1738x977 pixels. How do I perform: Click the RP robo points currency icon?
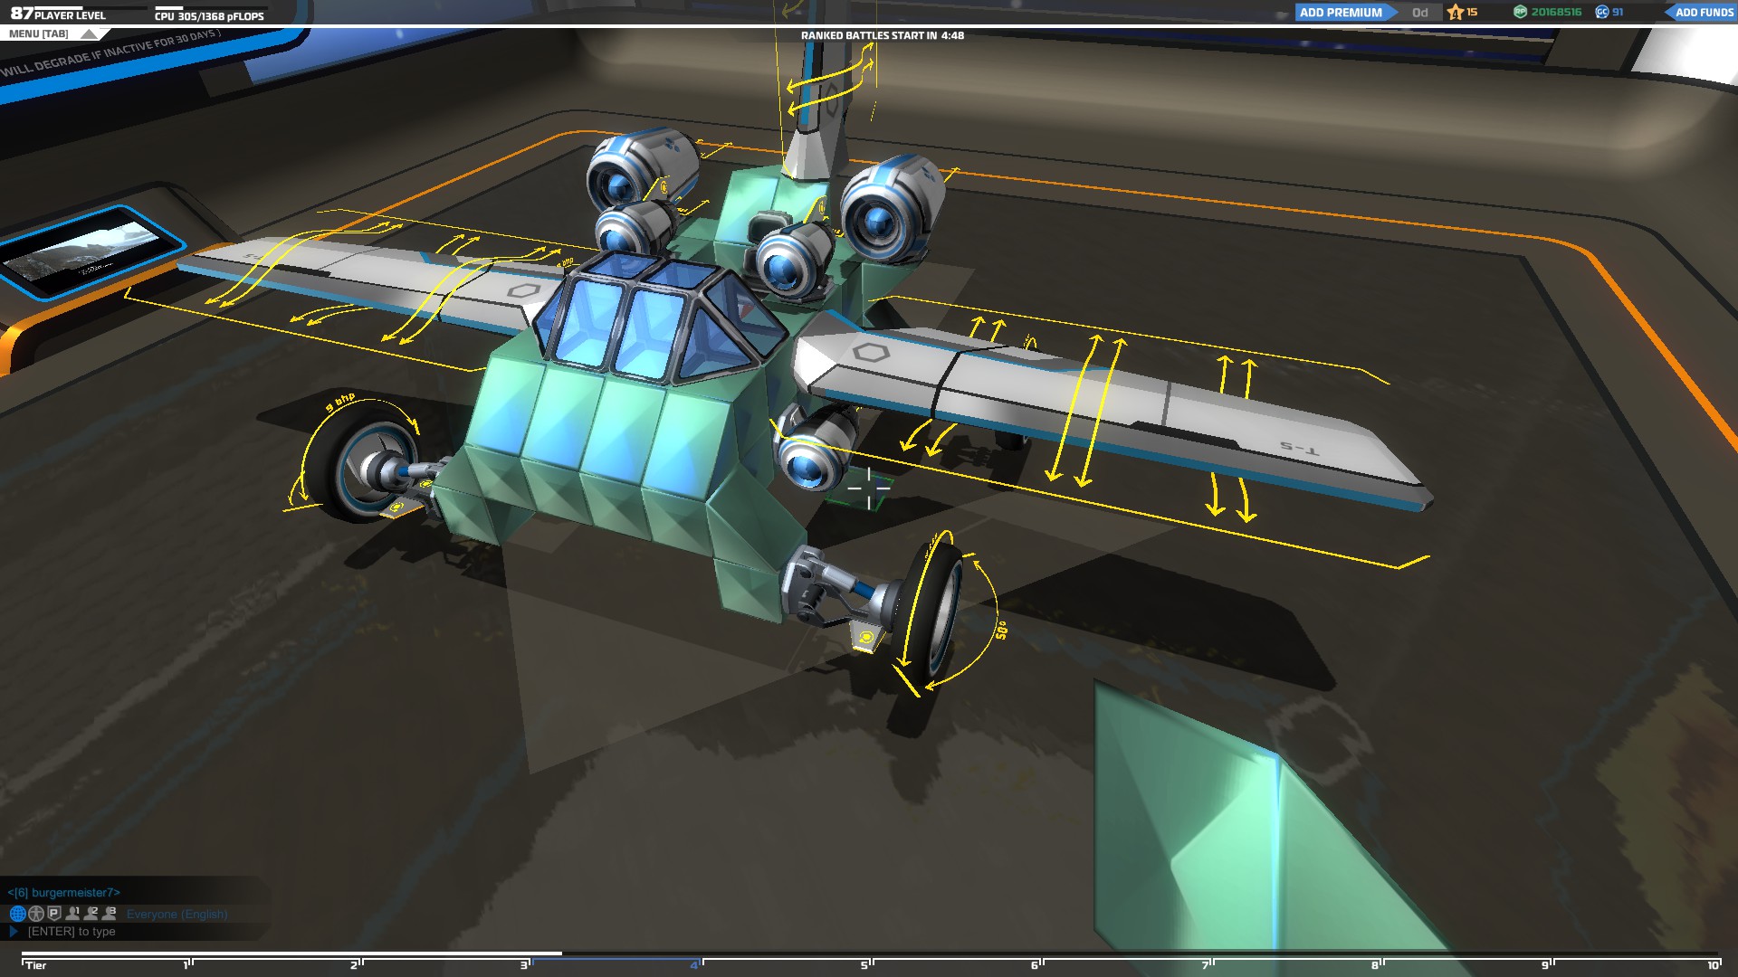1520,12
